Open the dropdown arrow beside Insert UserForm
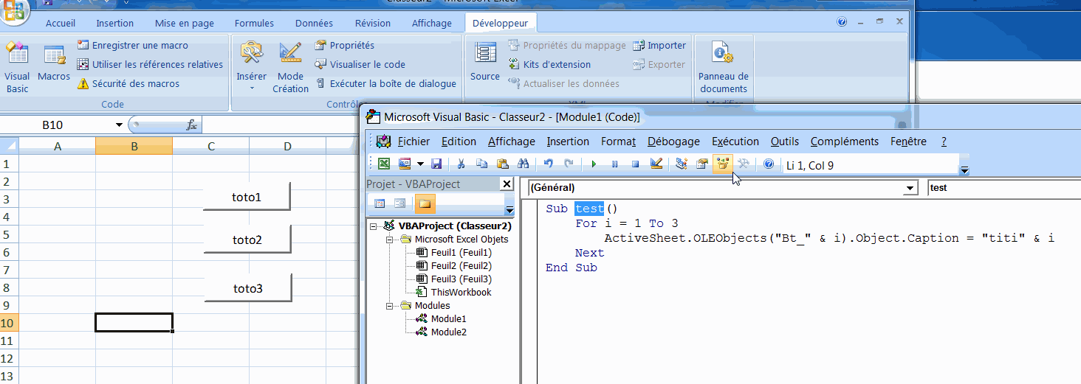Viewport: 1081px width, 384px height. pyautogui.click(x=420, y=164)
